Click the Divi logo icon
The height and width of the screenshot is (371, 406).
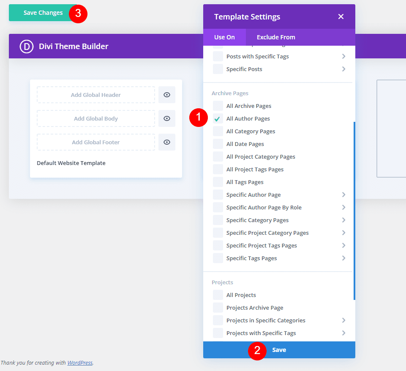click(x=27, y=47)
